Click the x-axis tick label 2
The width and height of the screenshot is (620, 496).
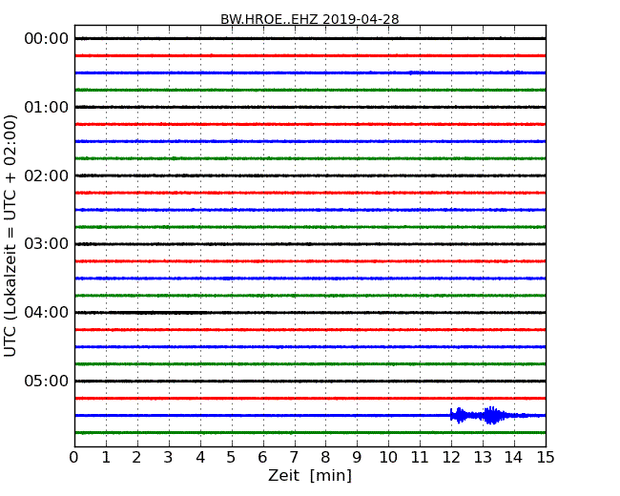click(136, 458)
